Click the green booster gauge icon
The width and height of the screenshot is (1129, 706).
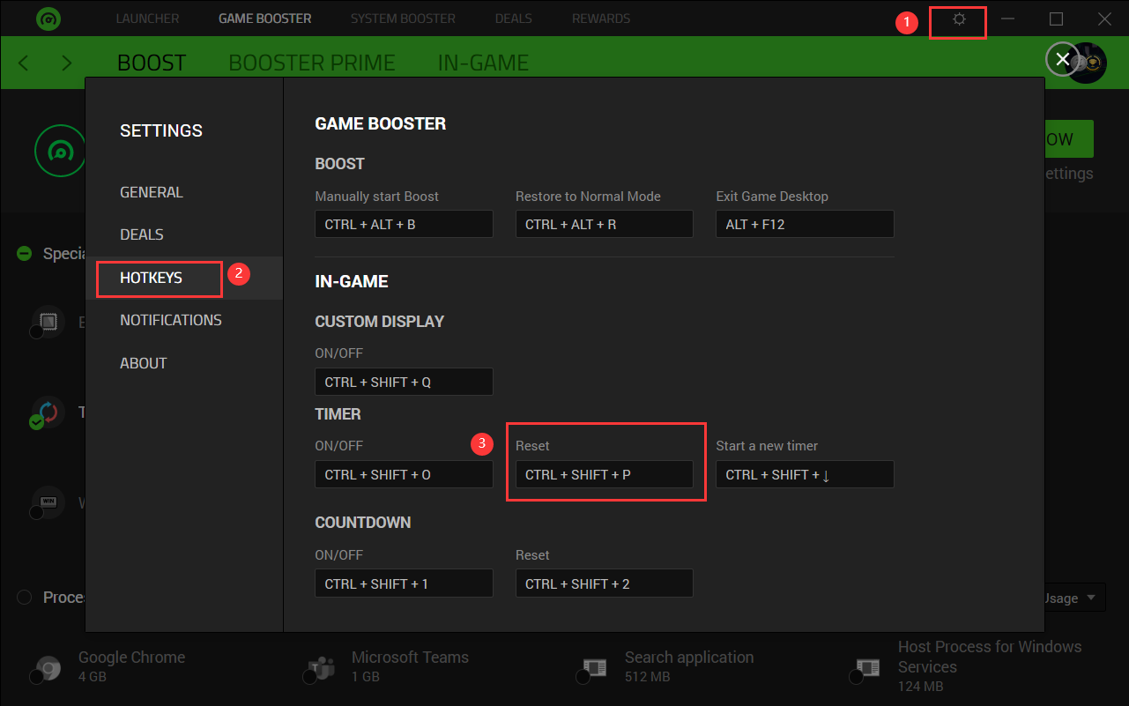[60, 151]
